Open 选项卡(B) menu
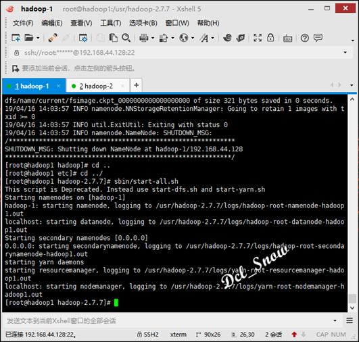Viewport: 359px width, 342px height. pyautogui.click(x=143, y=23)
